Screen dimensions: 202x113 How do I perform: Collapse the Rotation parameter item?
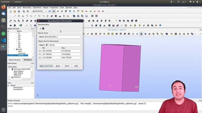click(9, 77)
